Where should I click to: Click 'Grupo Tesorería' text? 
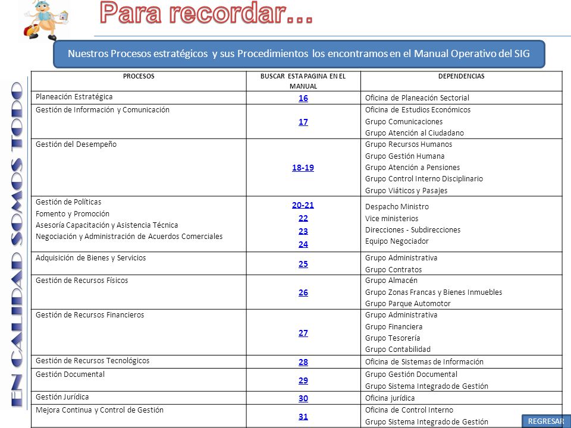tap(392, 338)
